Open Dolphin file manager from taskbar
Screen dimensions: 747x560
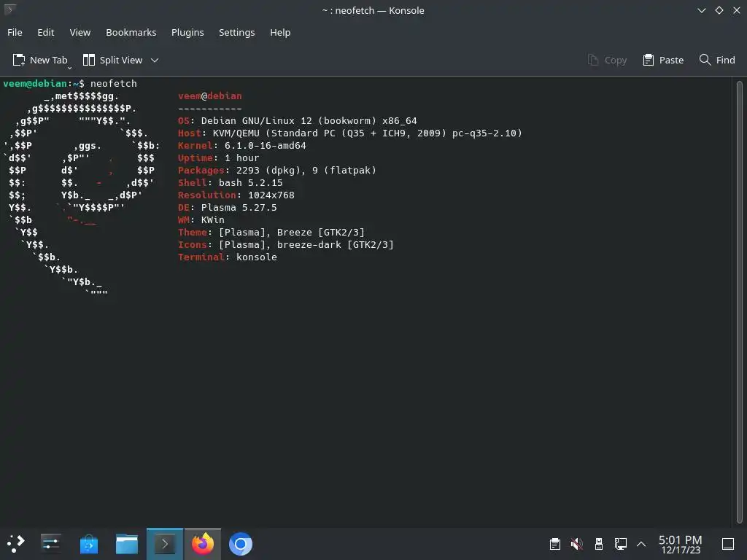pyautogui.click(x=127, y=543)
